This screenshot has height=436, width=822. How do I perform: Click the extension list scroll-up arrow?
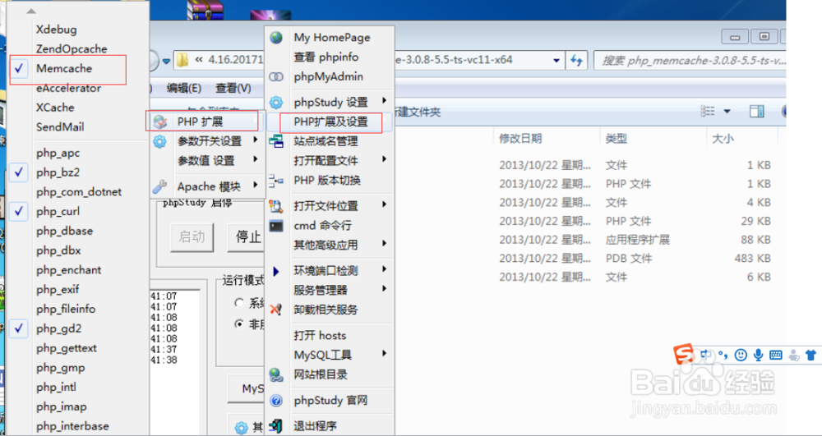[31, 11]
